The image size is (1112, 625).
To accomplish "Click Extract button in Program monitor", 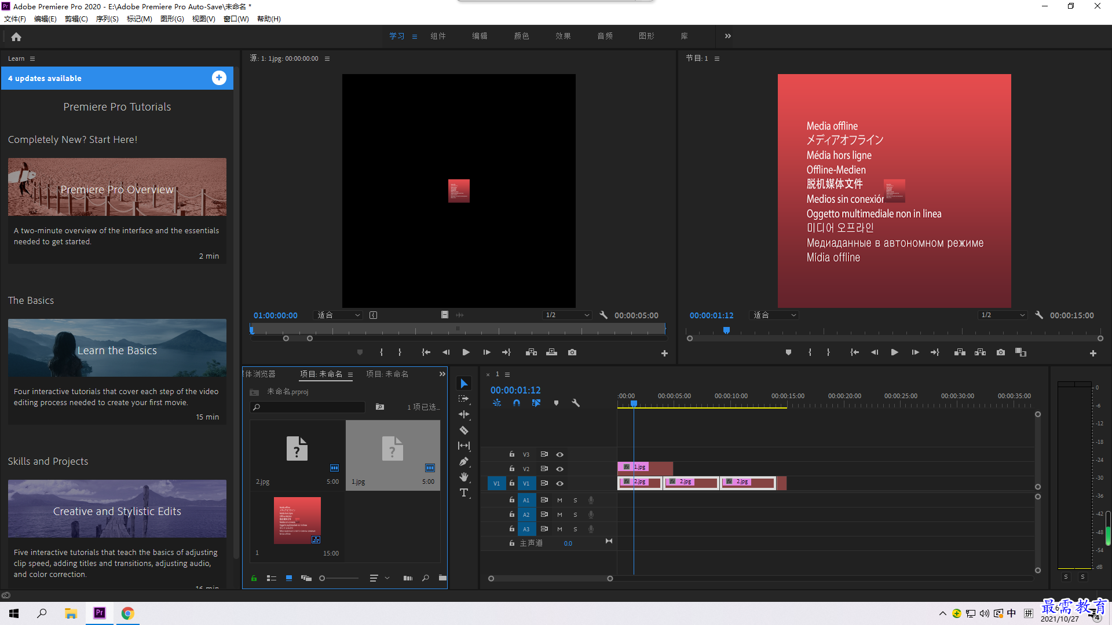I will pos(980,352).
